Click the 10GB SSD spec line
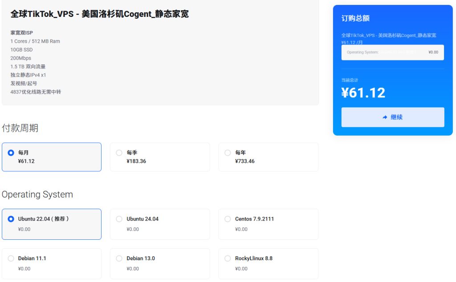Viewport: 456px width, 282px height. pyautogui.click(x=21, y=50)
